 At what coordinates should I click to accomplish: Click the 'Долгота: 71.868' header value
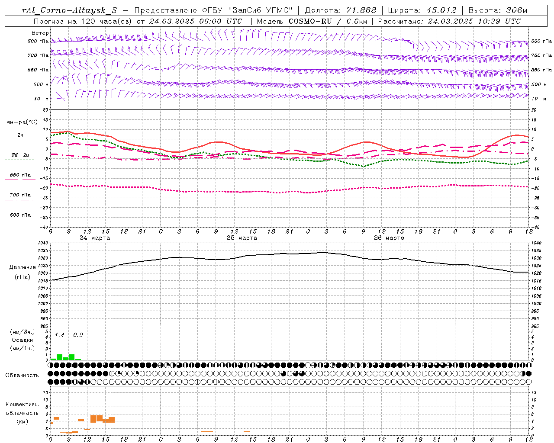click(341, 10)
